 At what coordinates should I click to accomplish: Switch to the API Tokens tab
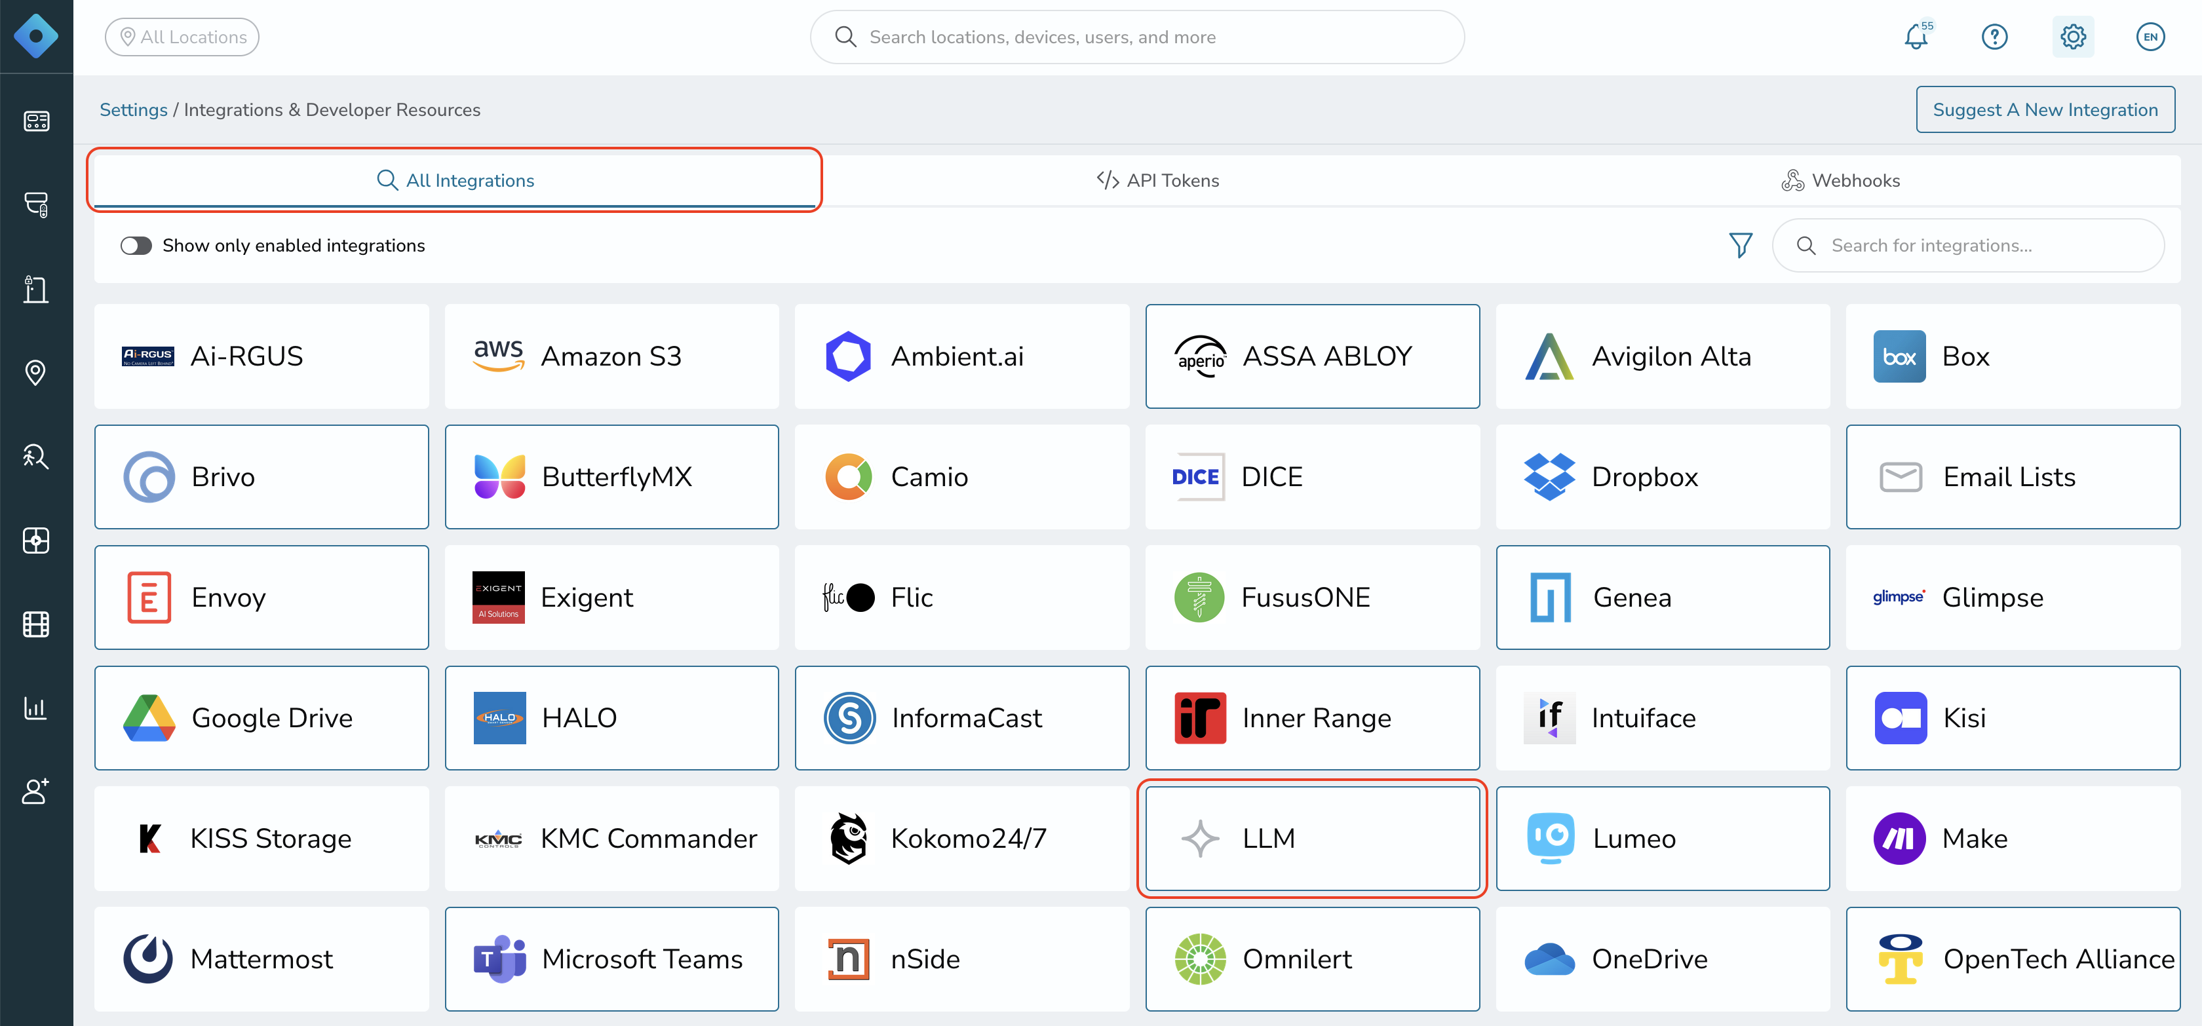(x=1157, y=180)
